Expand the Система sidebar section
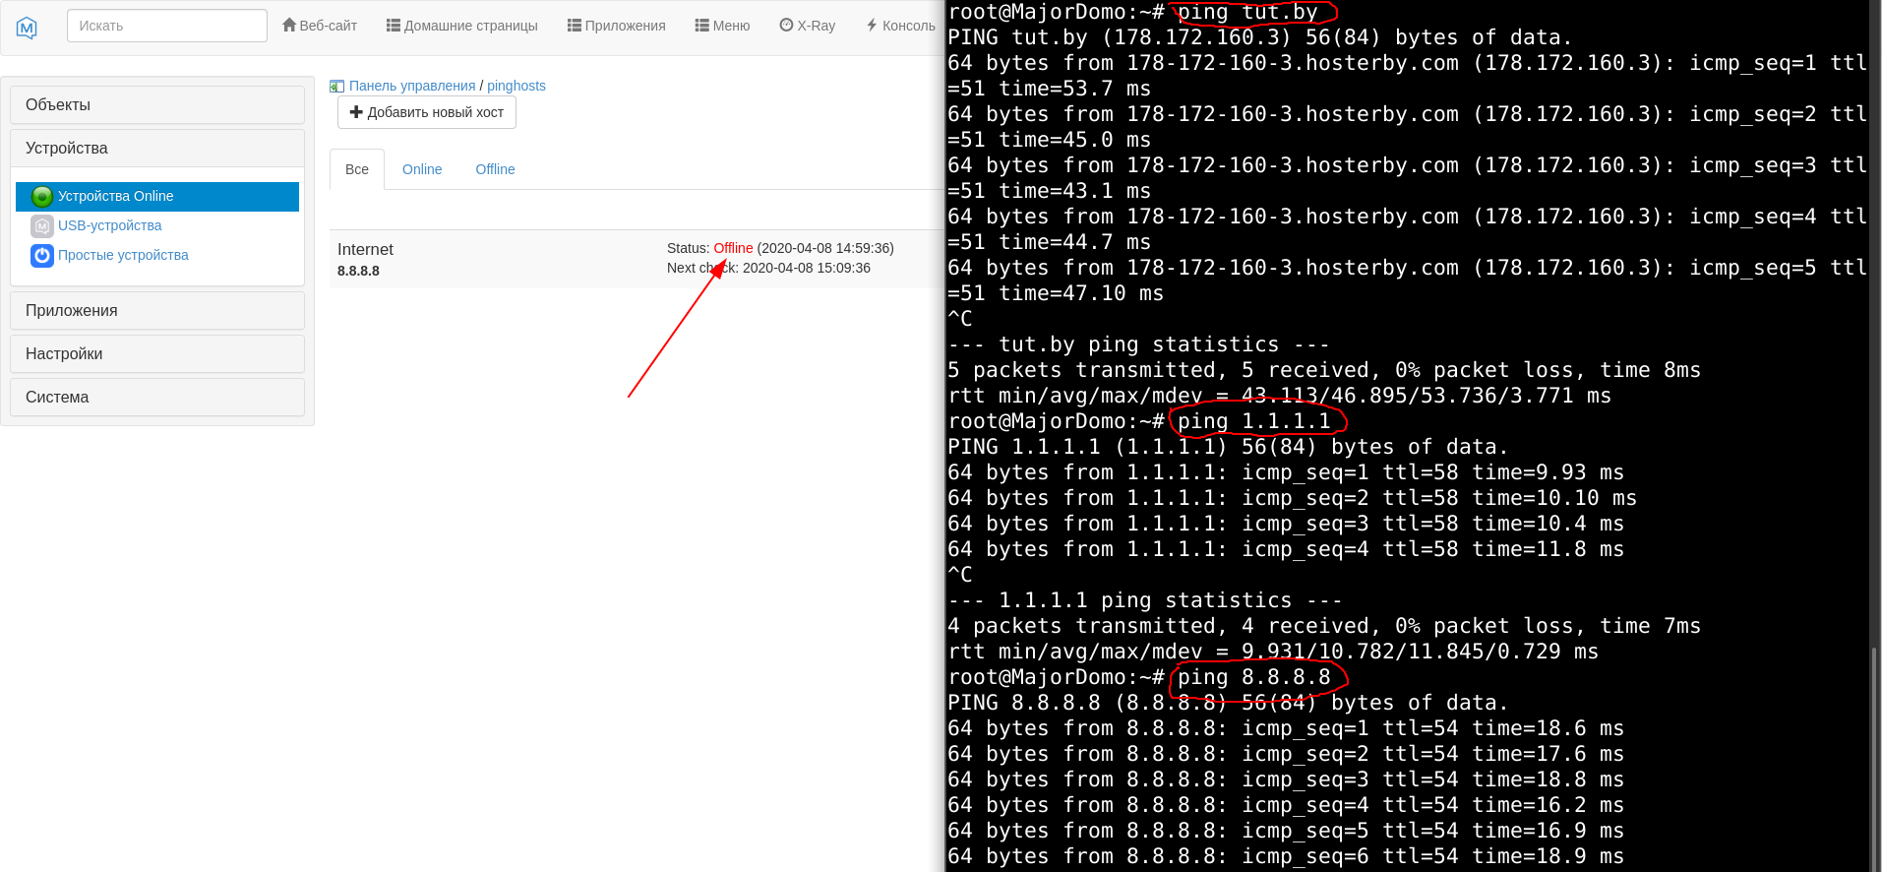 tap(157, 398)
